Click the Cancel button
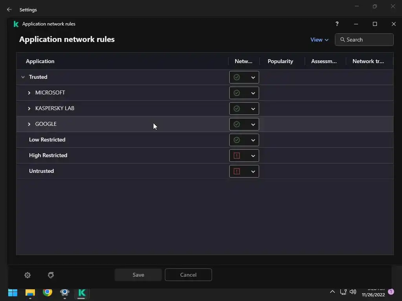 188,275
